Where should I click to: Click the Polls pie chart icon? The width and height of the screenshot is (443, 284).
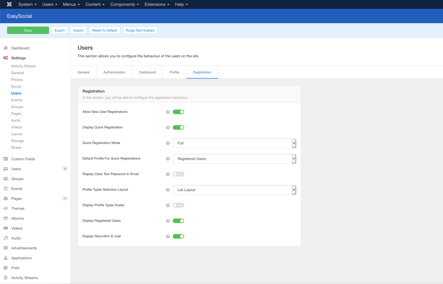6,268
